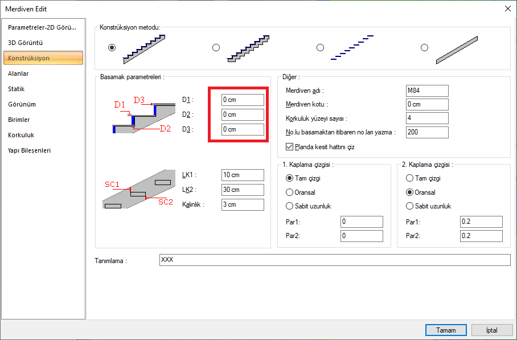Enable the 'Planda kesit hattını çiz' checkbox

(289, 146)
